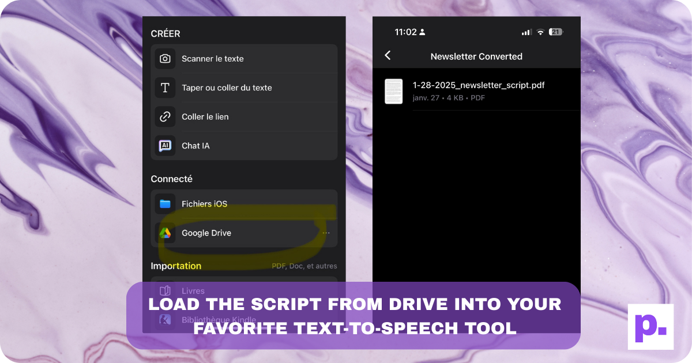The height and width of the screenshot is (363, 692).
Task: Tap the 11:02 clock in status bar
Action: tap(405, 32)
